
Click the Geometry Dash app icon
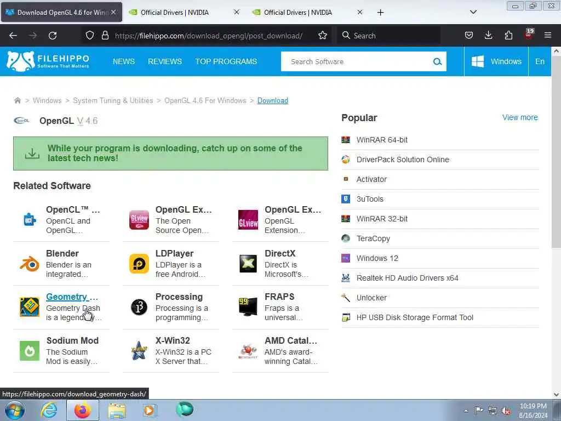click(x=30, y=307)
